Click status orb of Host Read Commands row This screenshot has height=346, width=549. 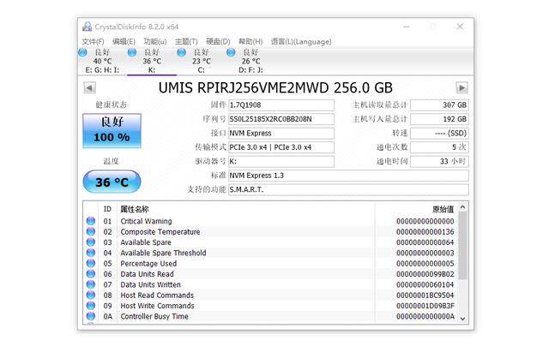(x=91, y=295)
